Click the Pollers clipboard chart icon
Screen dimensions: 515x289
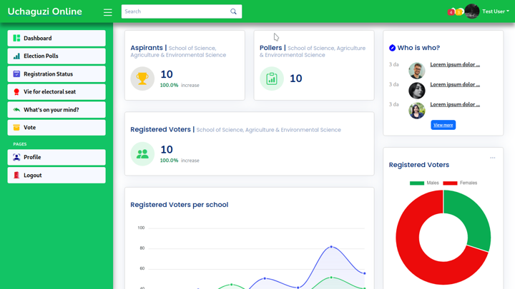[272, 78]
